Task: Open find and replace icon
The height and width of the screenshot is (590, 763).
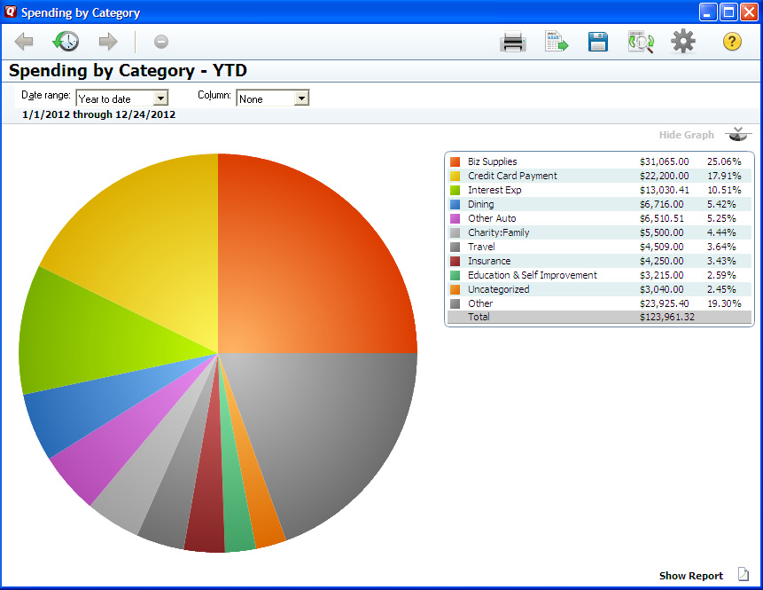Action: [x=641, y=42]
